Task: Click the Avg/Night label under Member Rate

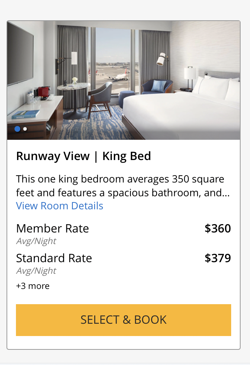Action: tap(36, 241)
